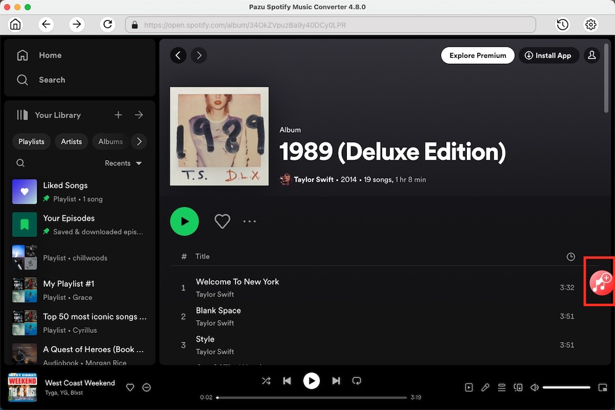This screenshot has height=410, width=615.
Task: Open the Recents sort dropdown
Action: coord(123,164)
